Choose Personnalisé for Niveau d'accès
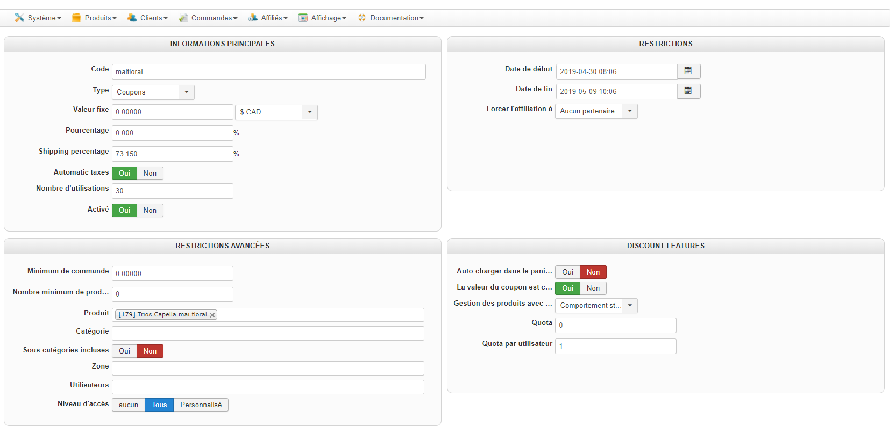The image size is (896, 440). point(201,405)
